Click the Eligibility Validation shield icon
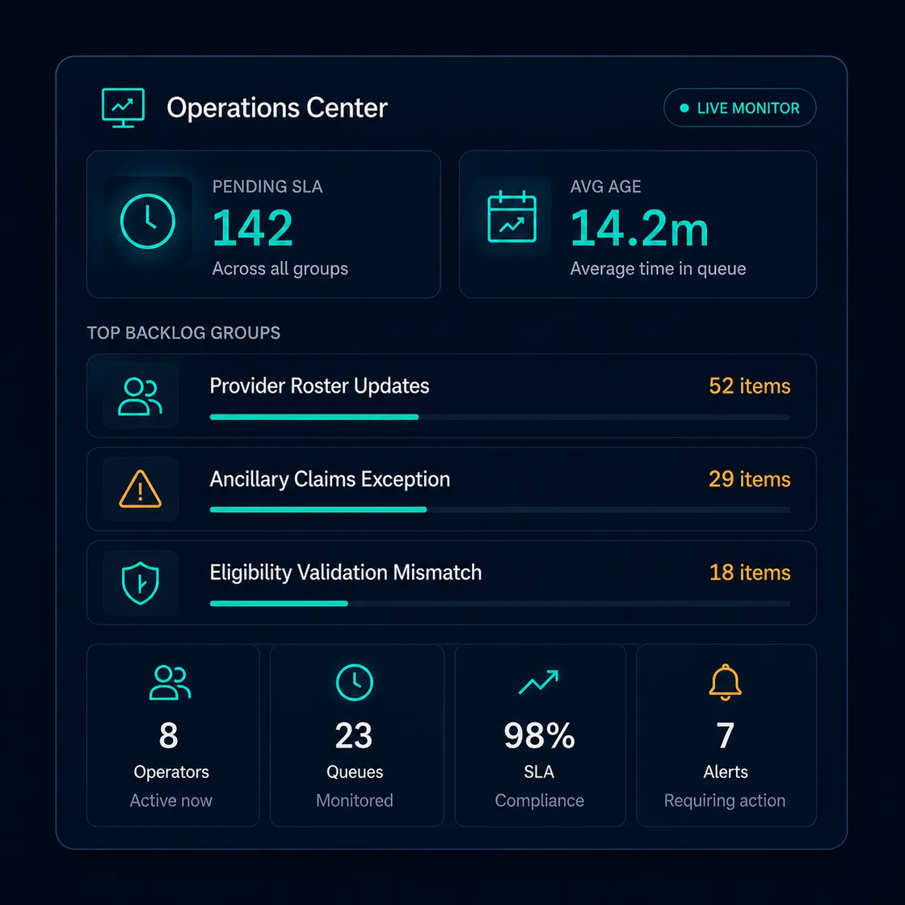The height and width of the screenshot is (905, 905). point(141,583)
